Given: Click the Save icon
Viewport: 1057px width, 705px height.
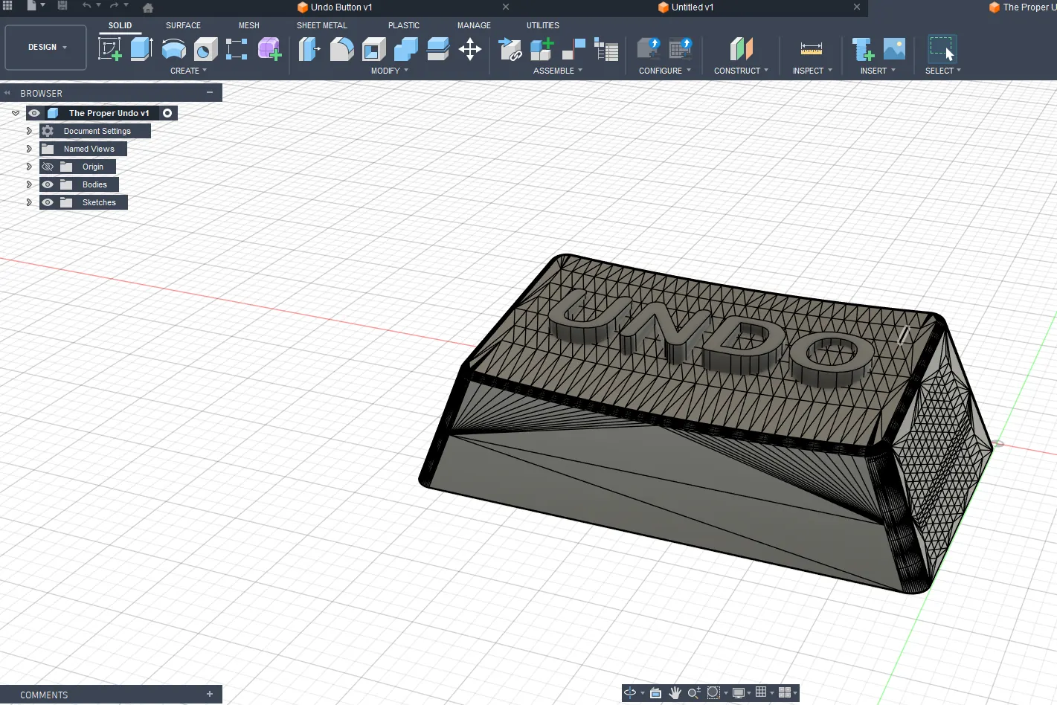Looking at the screenshot, I should point(62,6).
